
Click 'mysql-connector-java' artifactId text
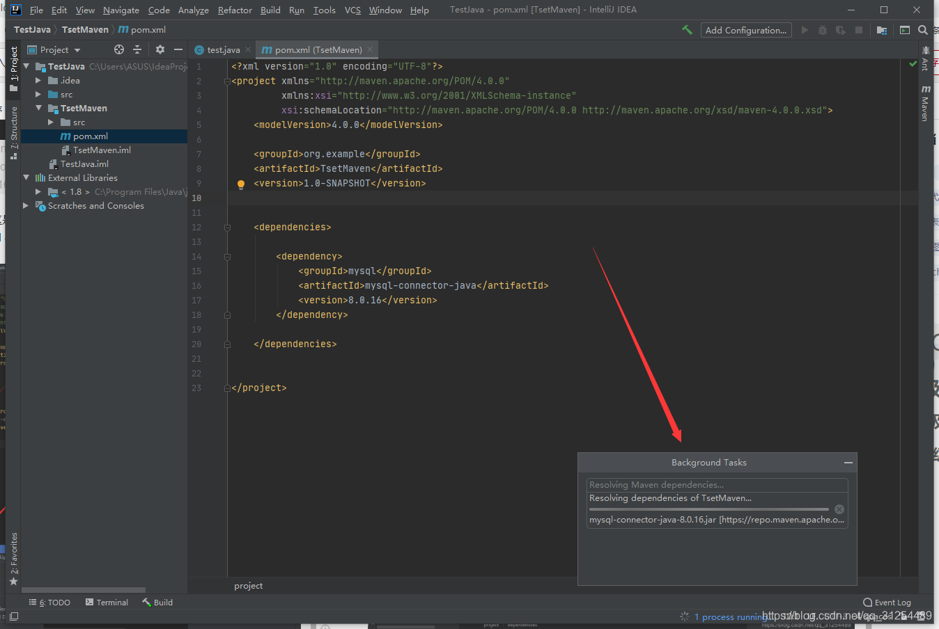pyautogui.click(x=421, y=286)
